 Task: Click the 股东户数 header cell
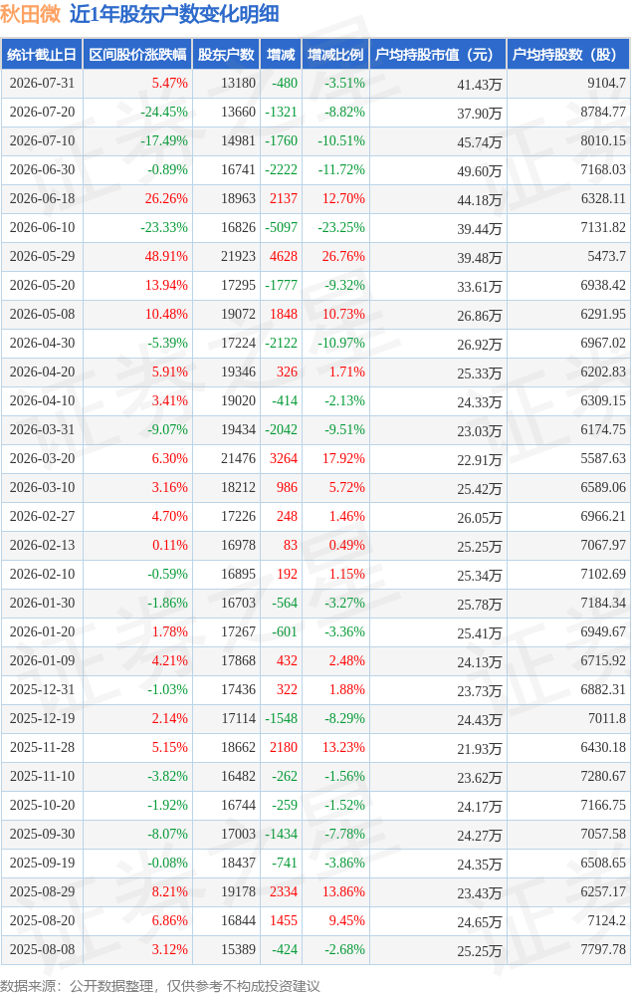click(226, 55)
